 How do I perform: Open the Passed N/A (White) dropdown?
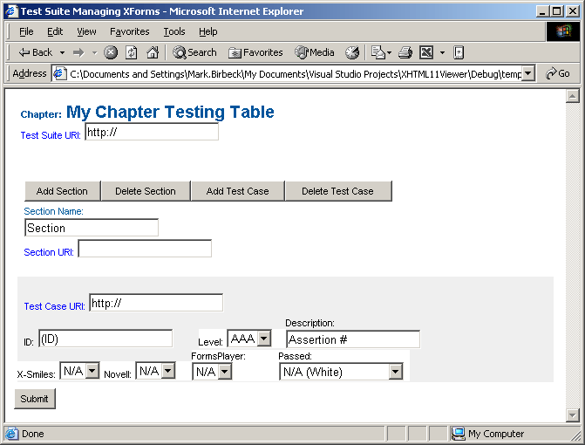(395, 373)
